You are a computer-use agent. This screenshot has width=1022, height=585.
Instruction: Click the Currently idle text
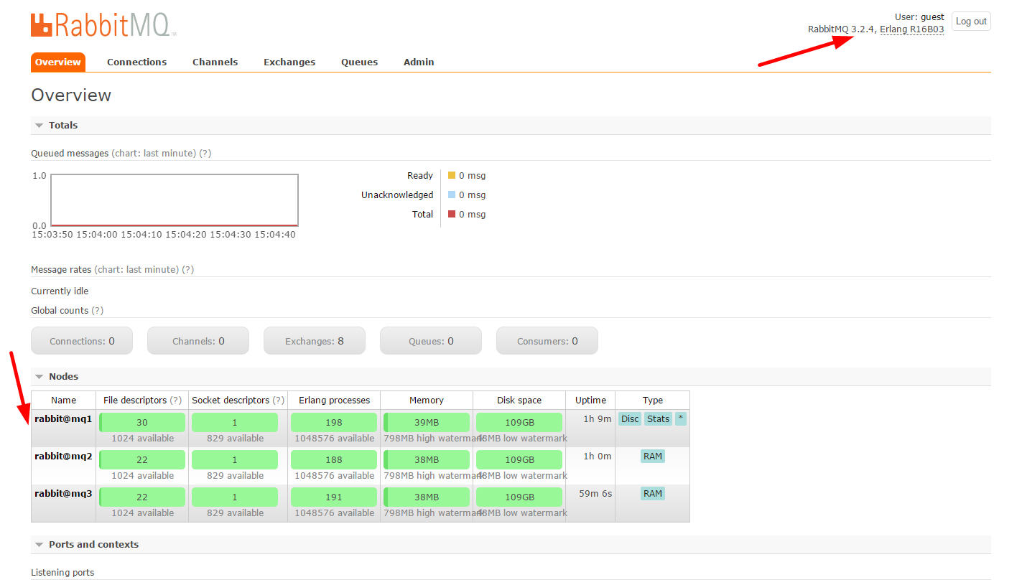click(x=60, y=291)
